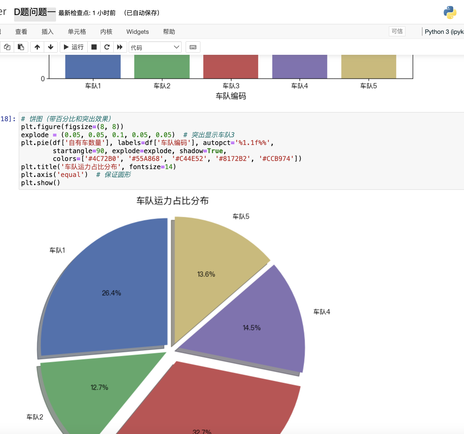Viewport: 464px width, 434px height.
Task: Rename the notebook title D题问题一
Action: 35,12
